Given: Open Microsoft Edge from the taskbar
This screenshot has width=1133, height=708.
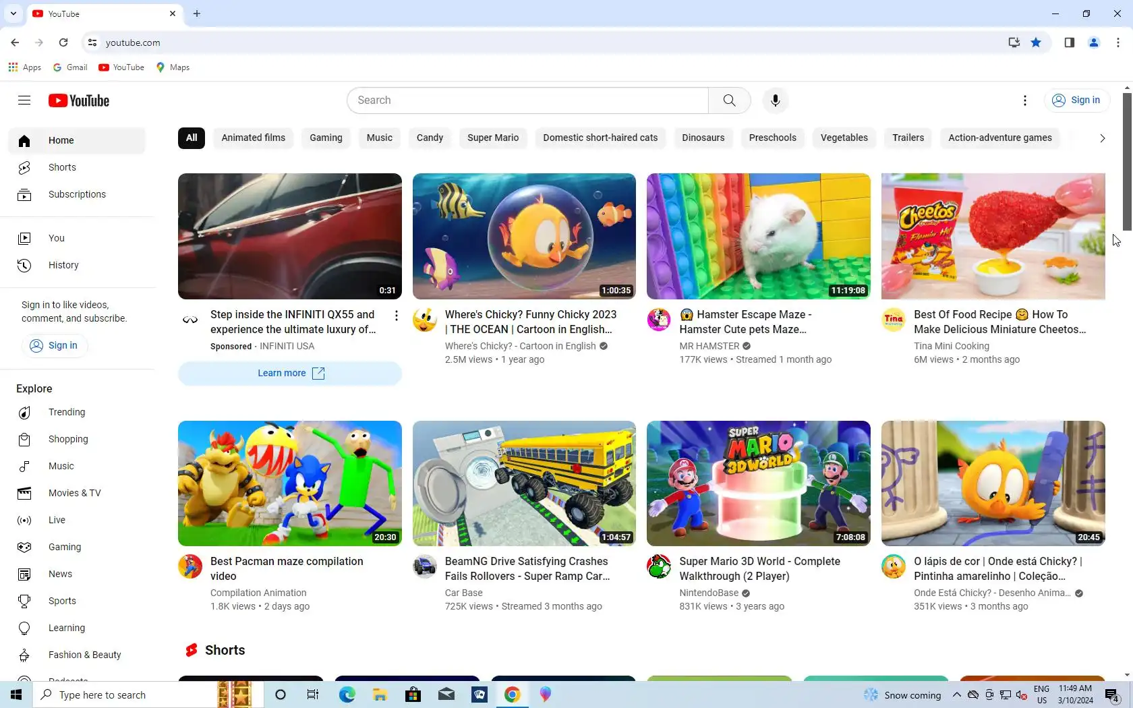Looking at the screenshot, I should (347, 695).
